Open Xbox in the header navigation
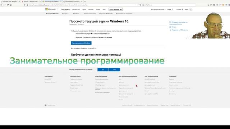 pos(104,9)
